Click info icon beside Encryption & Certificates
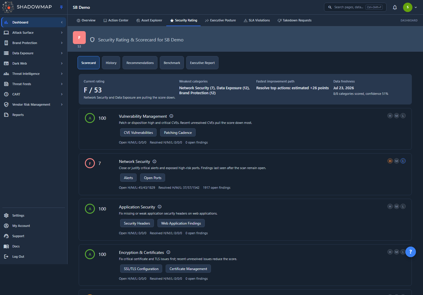 click(x=168, y=252)
